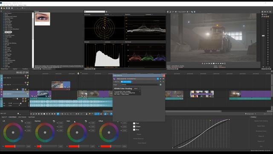Adjust the Lift luminance red slider

(15, 146)
